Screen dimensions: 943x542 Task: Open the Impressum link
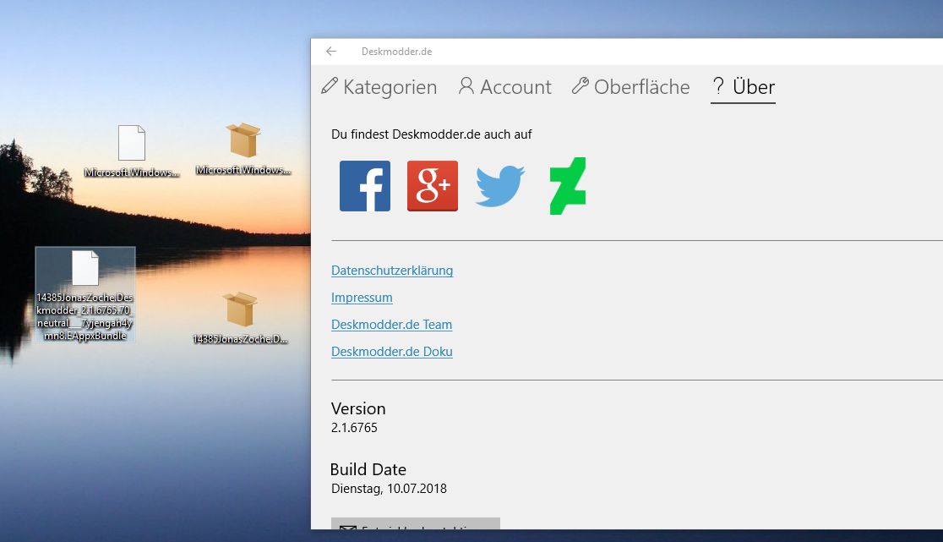[362, 298]
